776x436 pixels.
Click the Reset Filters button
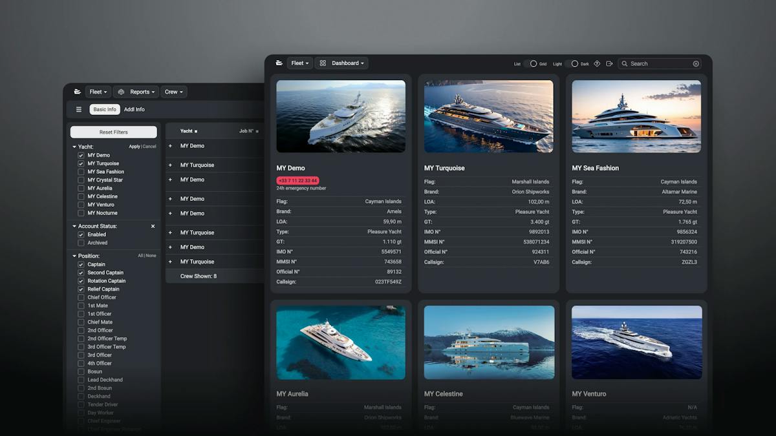click(x=114, y=132)
